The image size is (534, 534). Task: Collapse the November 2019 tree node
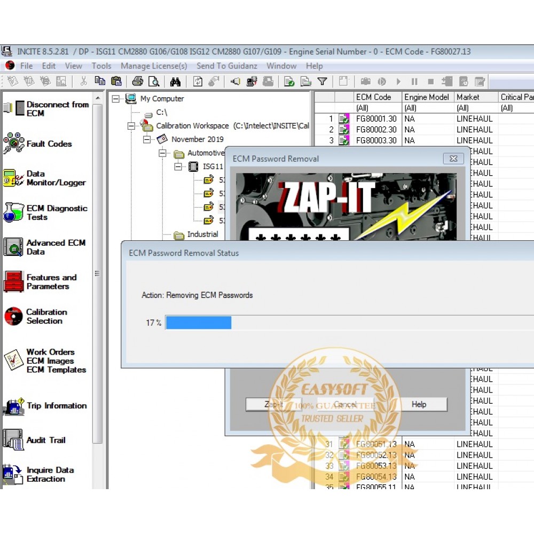pos(147,139)
